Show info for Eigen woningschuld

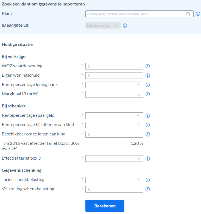click(x=148, y=76)
